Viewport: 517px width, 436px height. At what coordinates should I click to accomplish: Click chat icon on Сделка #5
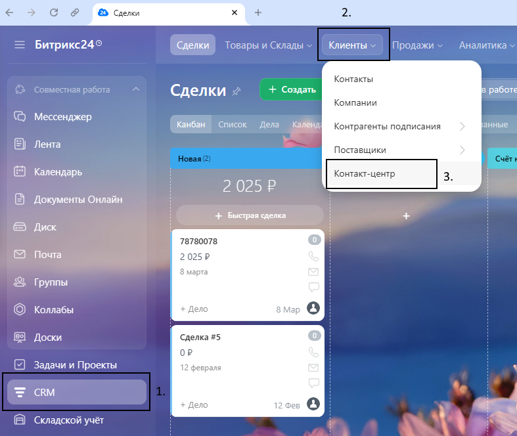313,383
